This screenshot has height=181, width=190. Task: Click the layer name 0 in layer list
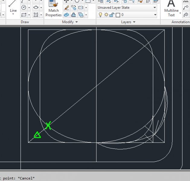click(122, 15)
